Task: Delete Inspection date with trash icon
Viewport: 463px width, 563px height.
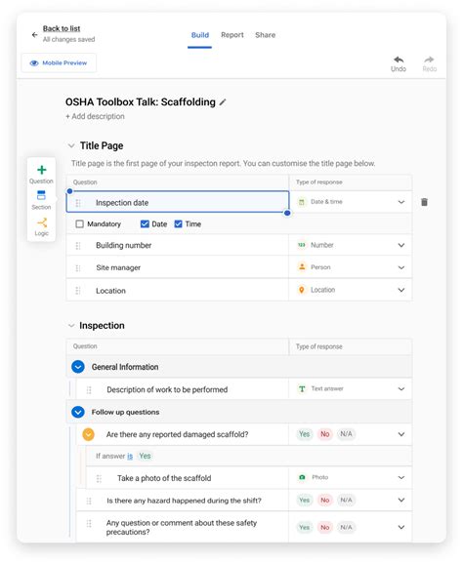Action: [x=424, y=202]
